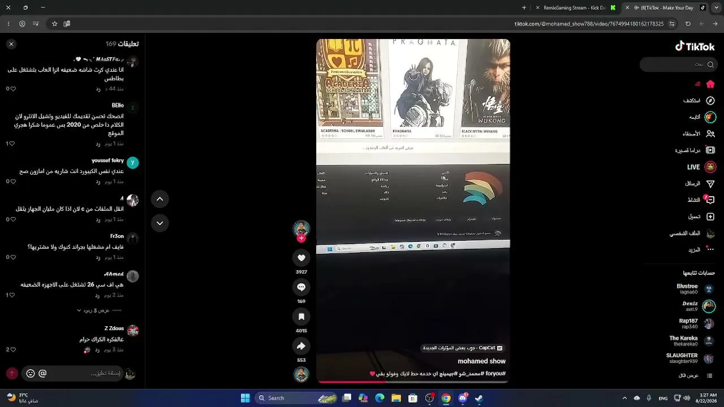Like Fr3on's comment
724x407 pixels.
12,257
